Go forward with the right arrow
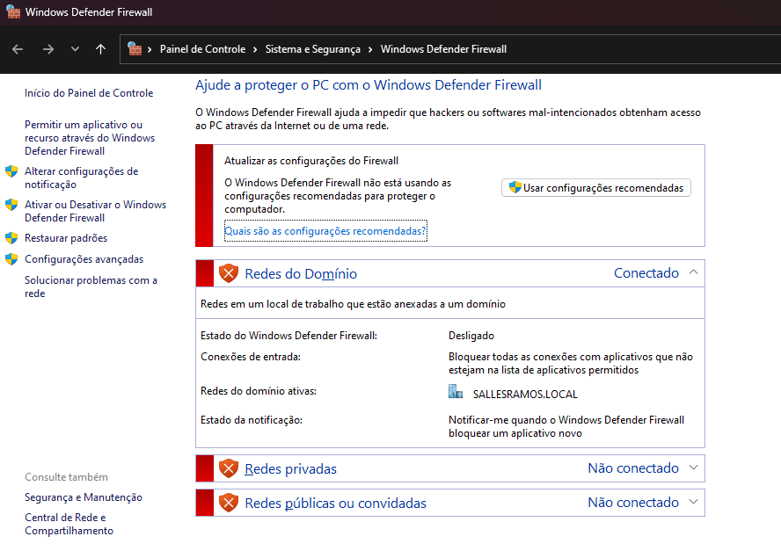 tap(48, 49)
